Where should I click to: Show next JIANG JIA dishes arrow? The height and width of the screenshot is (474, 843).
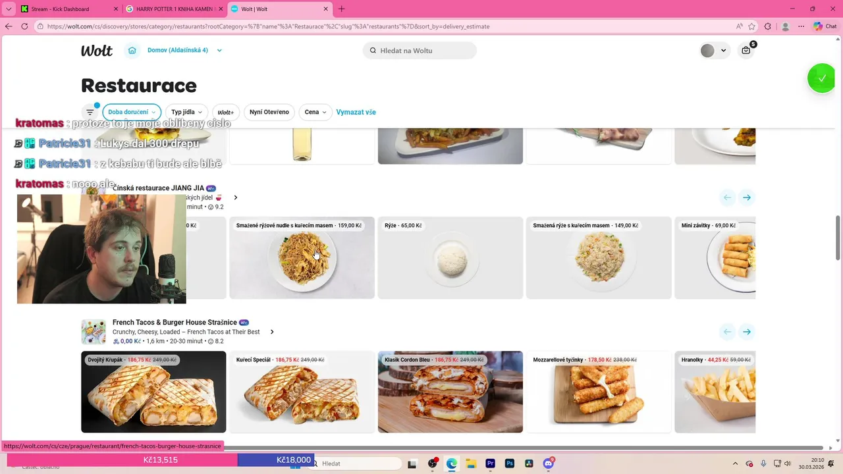pos(747,197)
